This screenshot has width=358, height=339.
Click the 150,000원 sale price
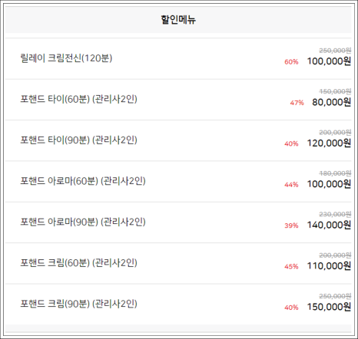329,307
